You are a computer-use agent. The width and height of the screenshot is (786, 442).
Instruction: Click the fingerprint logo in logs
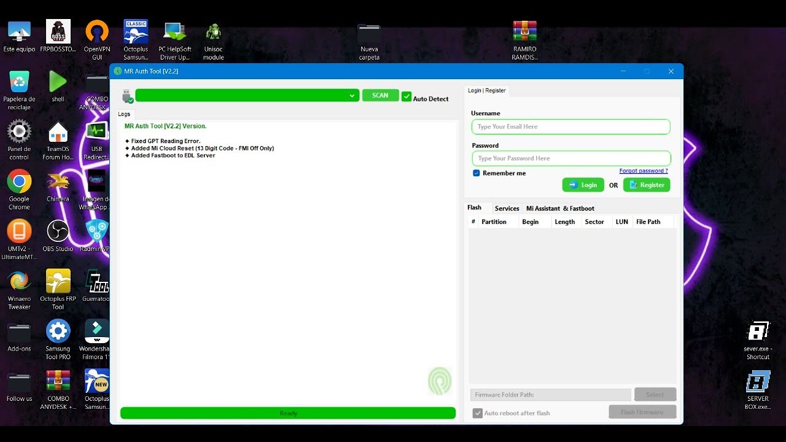click(440, 381)
